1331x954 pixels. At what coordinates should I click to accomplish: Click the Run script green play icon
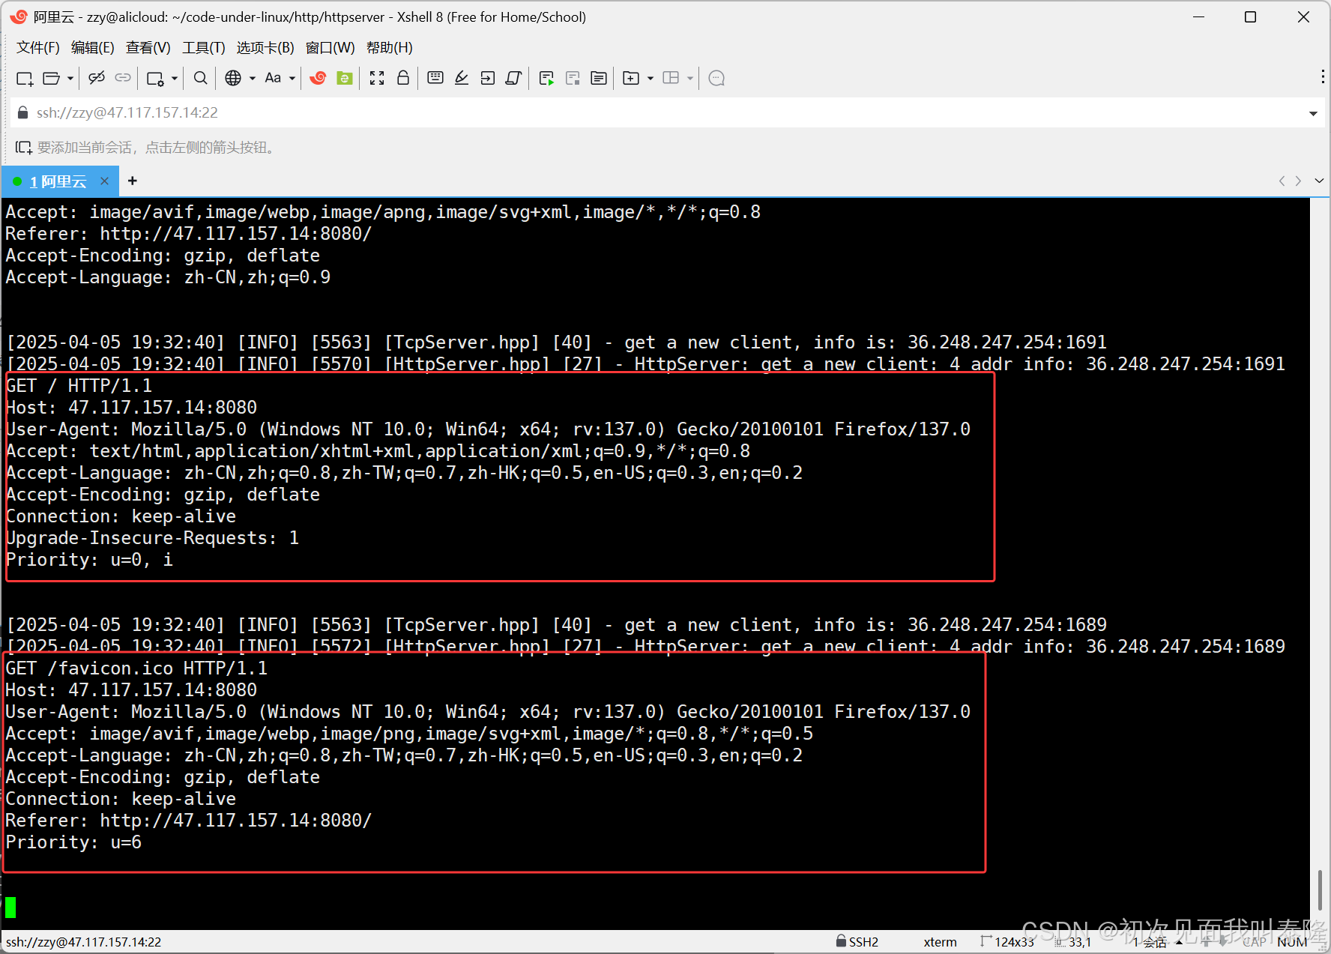coord(546,78)
